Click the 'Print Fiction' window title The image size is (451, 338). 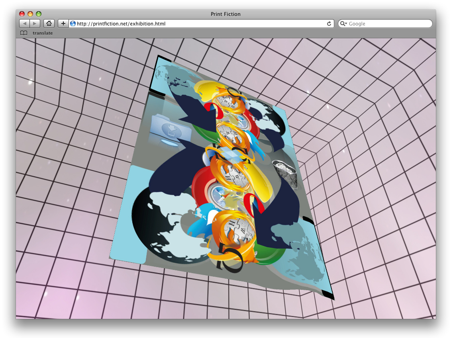tap(225, 14)
